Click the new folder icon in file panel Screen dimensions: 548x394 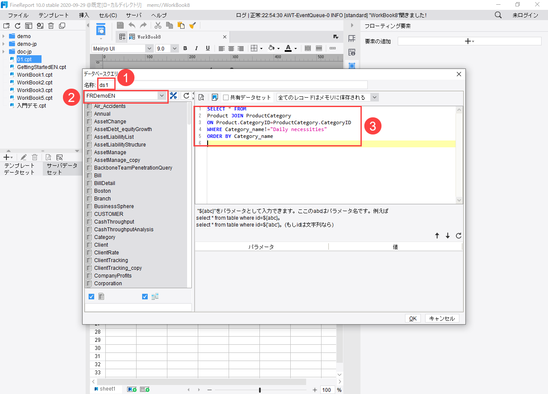click(x=6, y=26)
